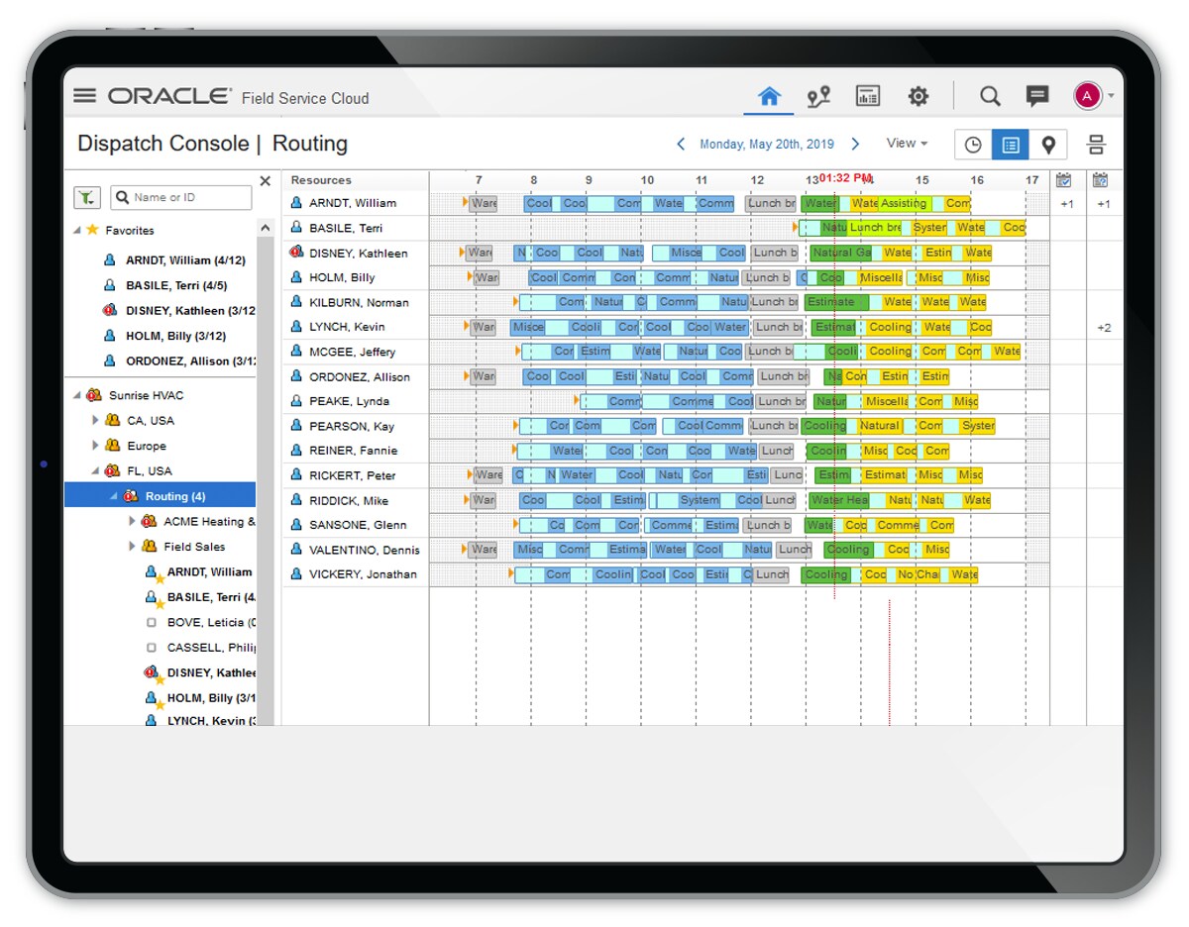The width and height of the screenshot is (1189, 927).
Task: Click the search magnifier icon in header
Action: [x=990, y=96]
